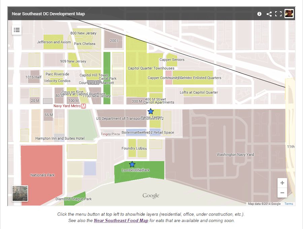Open the map in fullscreen view

[x=278, y=14]
